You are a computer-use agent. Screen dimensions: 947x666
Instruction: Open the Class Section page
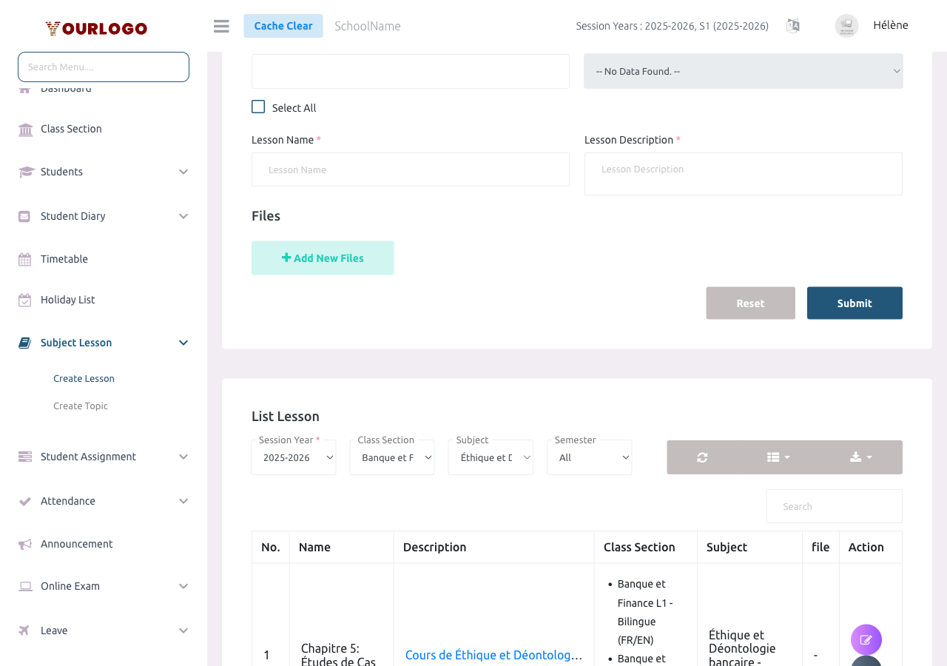click(71, 128)
